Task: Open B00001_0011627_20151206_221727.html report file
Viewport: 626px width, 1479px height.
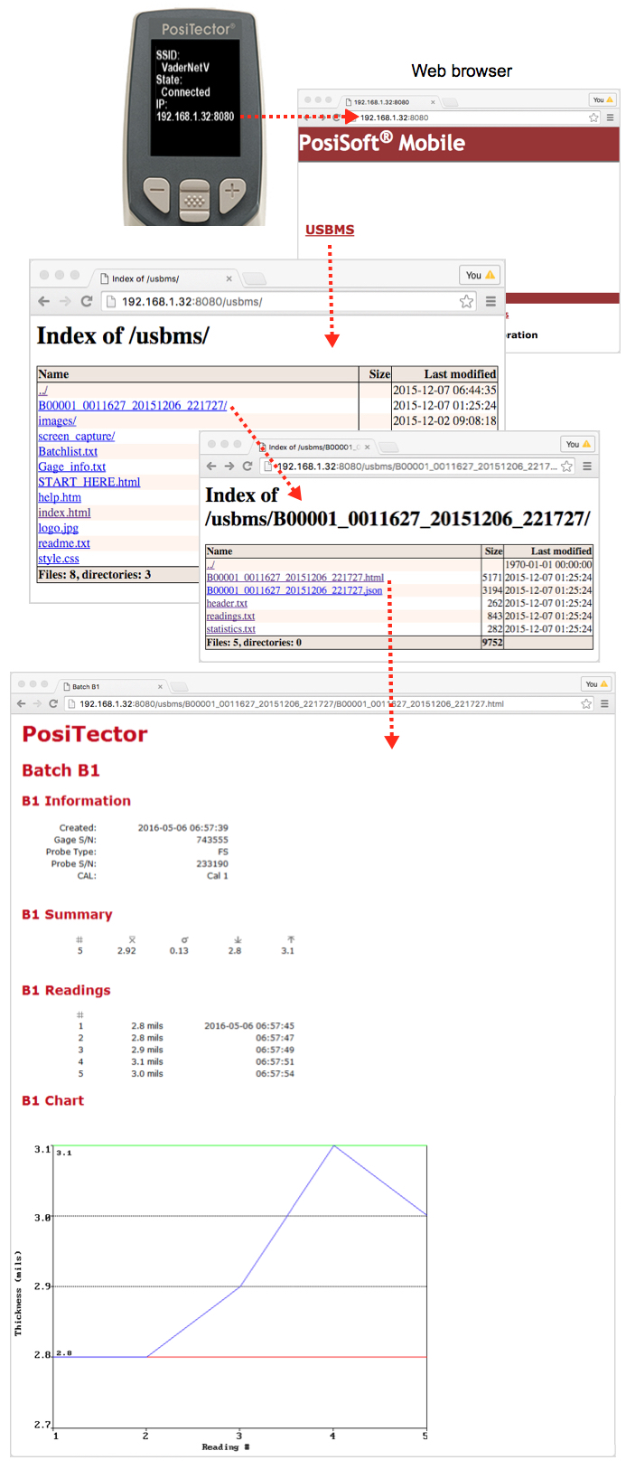Action: (295, 578)
